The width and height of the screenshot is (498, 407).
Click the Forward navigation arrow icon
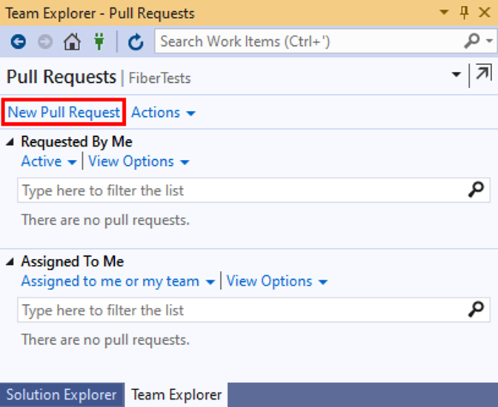click(44, 42)
